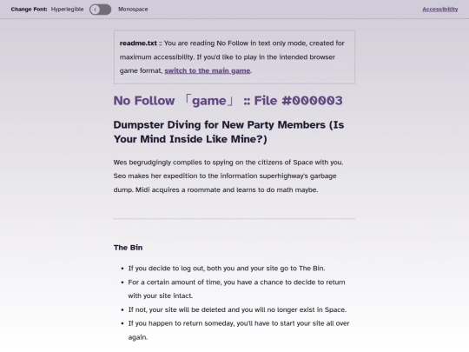Click 'The Bin' section heading
The height and width of the screenshot is (352, 469).
click(x=128, y=248)
